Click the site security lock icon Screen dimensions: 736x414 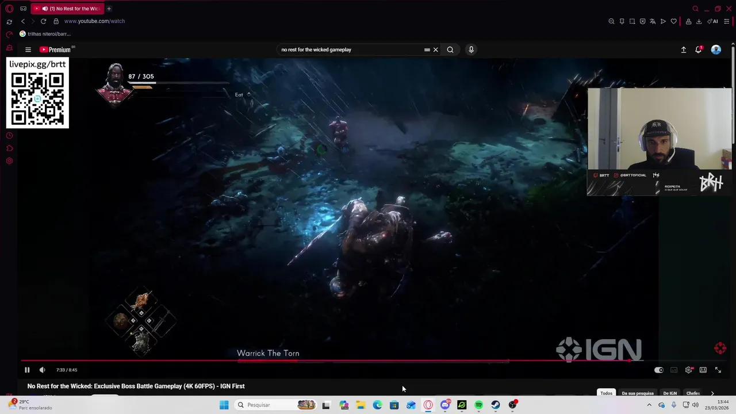56,21
